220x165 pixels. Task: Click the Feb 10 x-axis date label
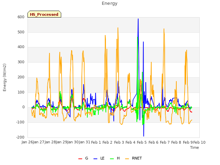[x=199, y=142]
